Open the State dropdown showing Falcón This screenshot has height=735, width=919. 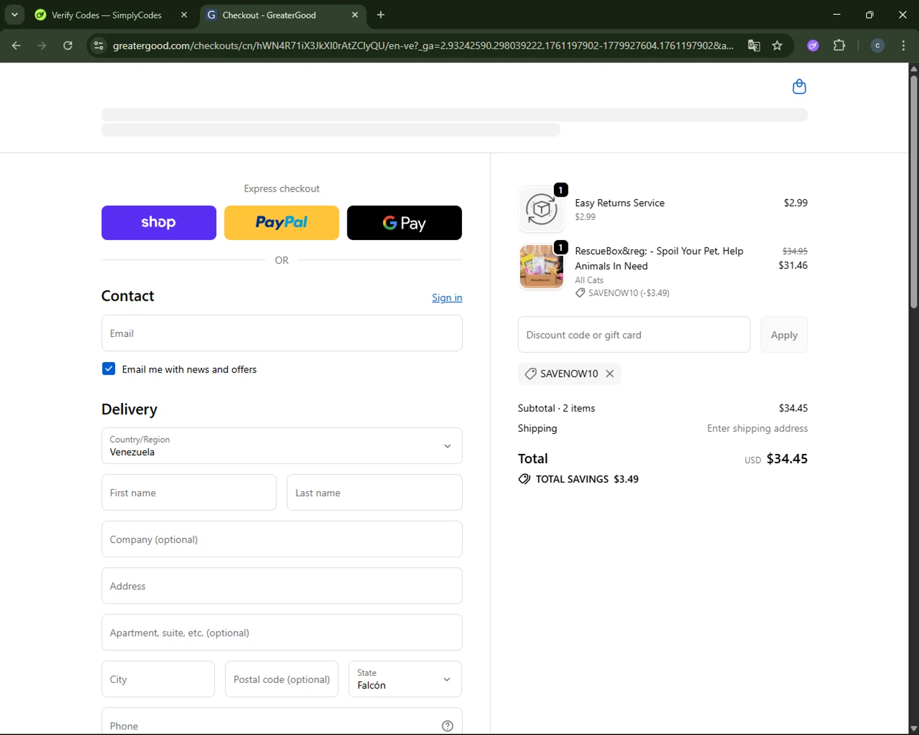(405, 679)
